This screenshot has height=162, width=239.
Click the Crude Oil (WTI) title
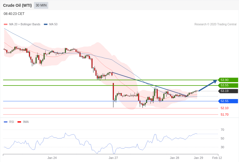[x=17, y=5]
